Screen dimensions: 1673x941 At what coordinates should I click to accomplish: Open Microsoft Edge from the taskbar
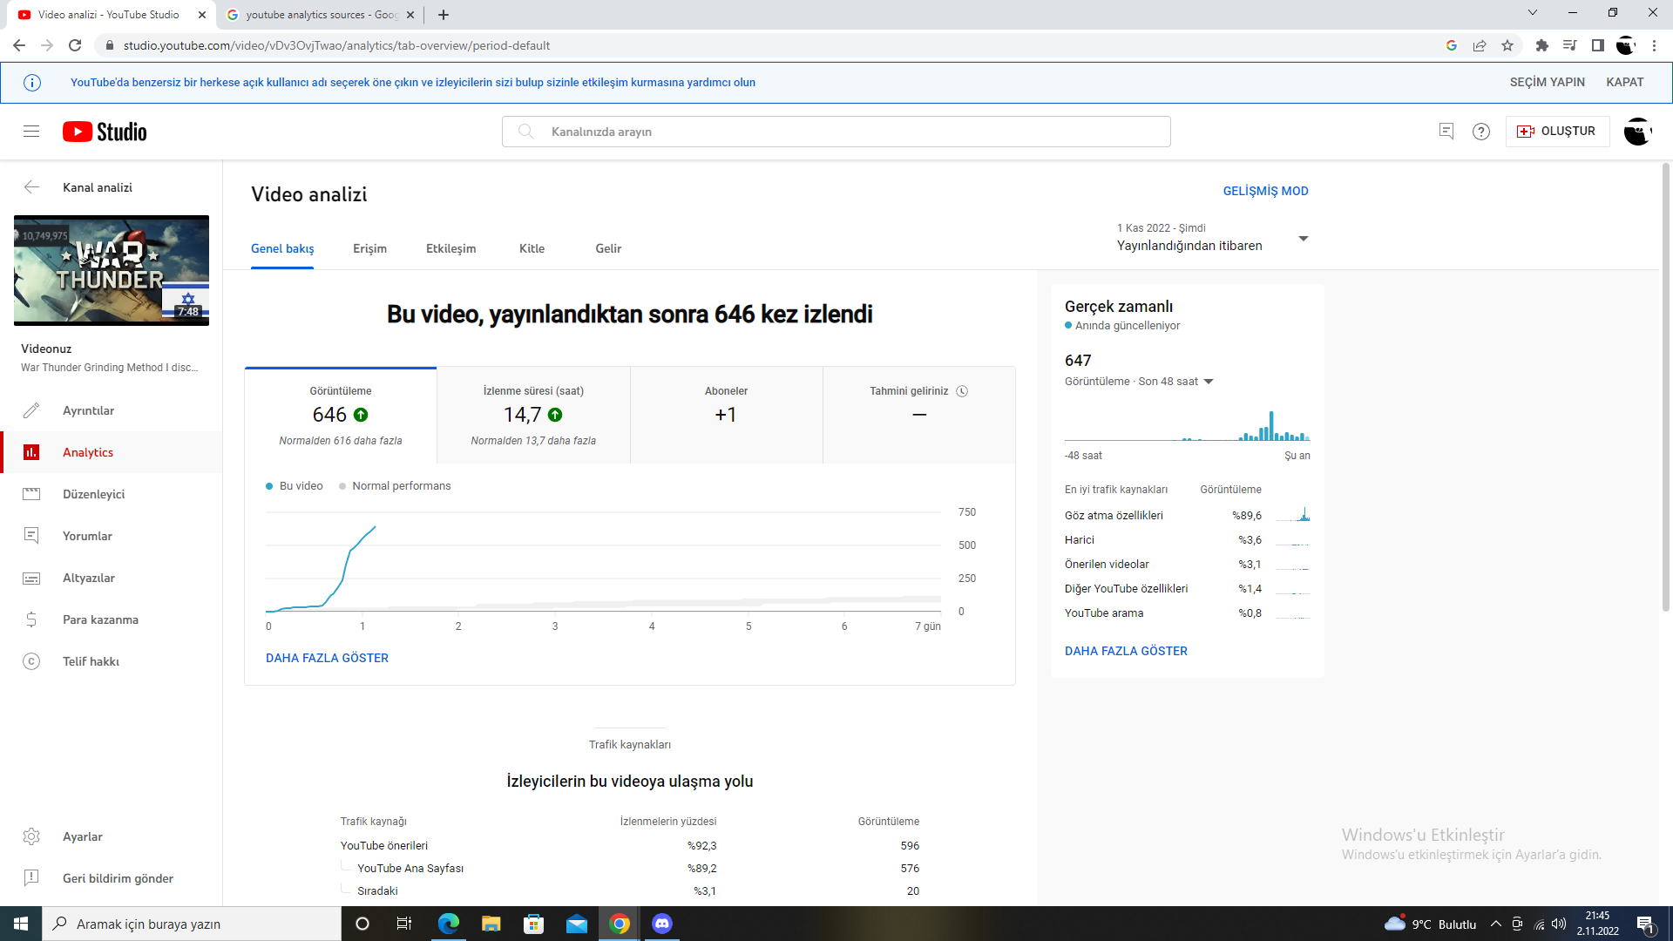click(x=449, y=924)
